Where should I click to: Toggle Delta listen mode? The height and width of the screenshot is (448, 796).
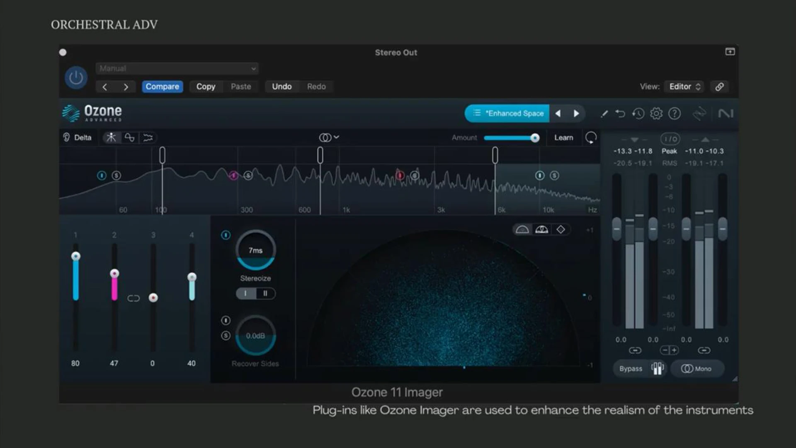[x=77, y=137]
